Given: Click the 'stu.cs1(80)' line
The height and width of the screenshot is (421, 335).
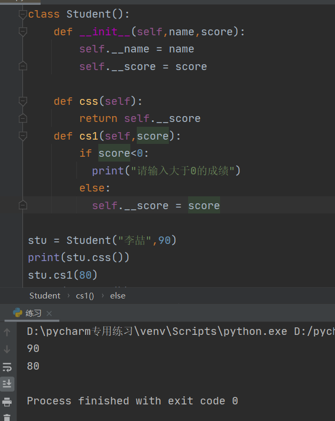Looking at the screenshot, I should (63, 275).
